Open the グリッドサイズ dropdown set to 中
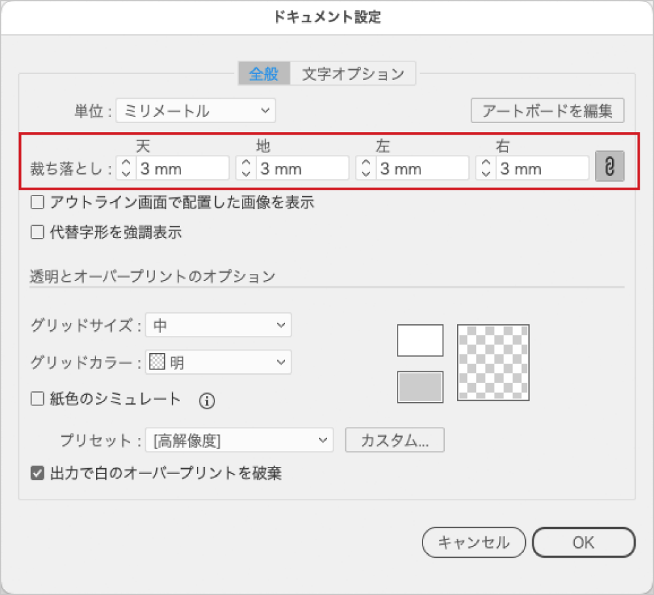This screenshot has width=654, height=595. tap(218, 325)
